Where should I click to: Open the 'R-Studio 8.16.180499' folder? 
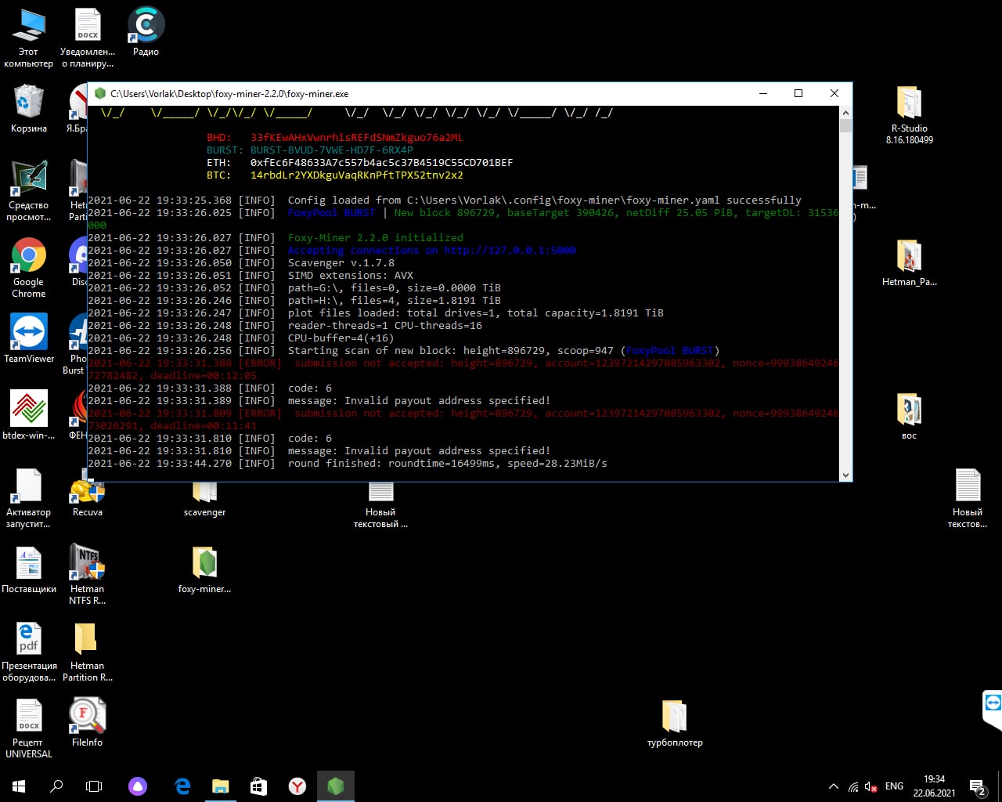click(x=910, y=114)
